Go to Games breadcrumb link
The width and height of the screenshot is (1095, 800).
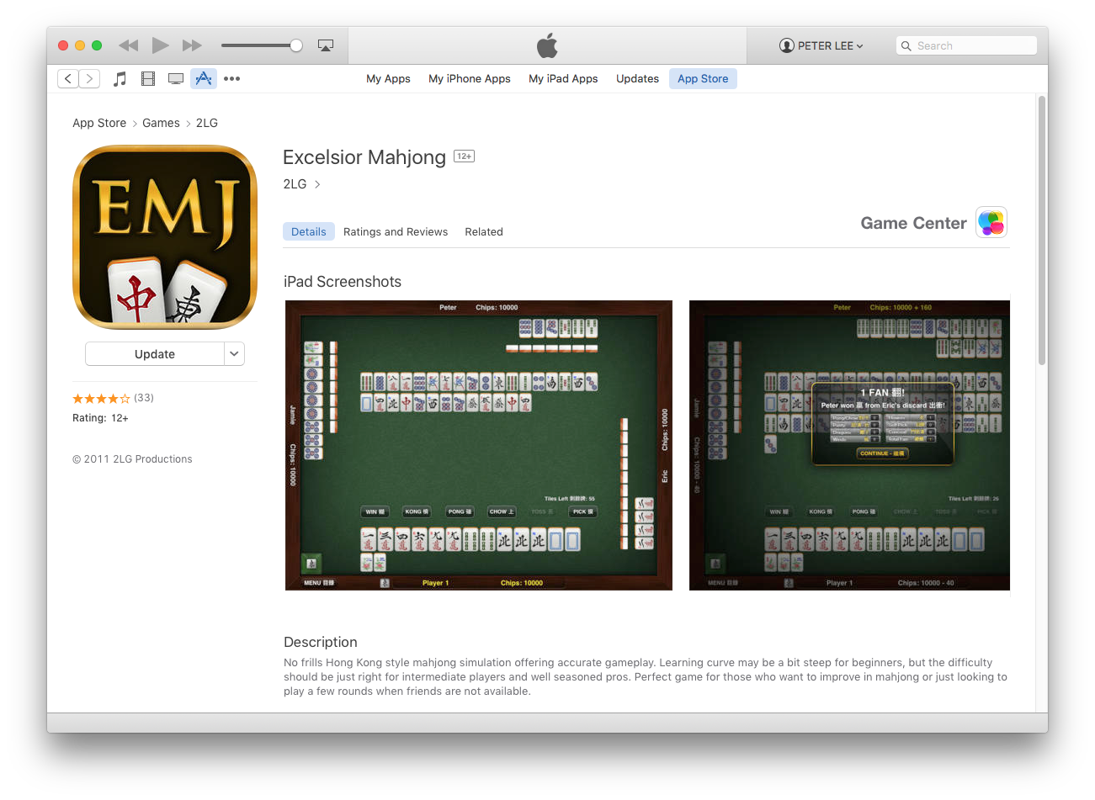(161, 123)
